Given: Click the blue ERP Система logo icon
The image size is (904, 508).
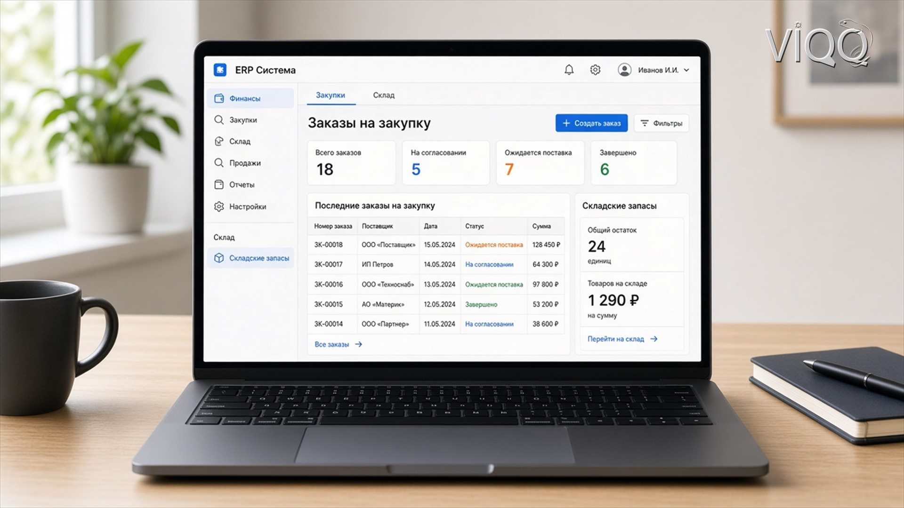Looking at the screenshot, I should pyautogui.click(x=220, y=70).
